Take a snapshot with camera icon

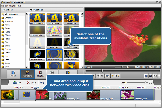coord(151,76)
